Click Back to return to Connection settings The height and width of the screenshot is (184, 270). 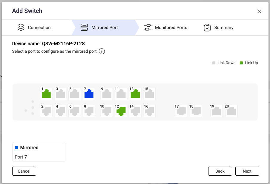click(220, 171)
